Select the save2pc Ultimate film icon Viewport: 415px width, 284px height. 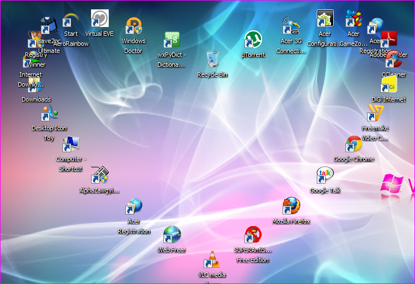pyautogui.click(x=49, y=25)
